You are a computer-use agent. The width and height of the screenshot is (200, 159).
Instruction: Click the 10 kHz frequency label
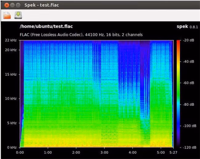pyautogui.click(x=11, y=99)
